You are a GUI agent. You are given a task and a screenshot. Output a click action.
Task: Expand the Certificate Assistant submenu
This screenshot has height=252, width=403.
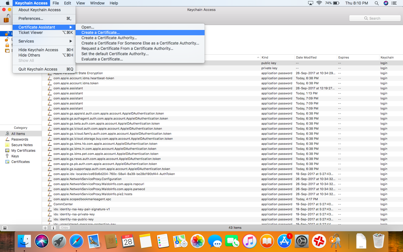[44, 27]
